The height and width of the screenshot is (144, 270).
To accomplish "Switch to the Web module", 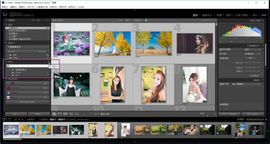I will click(264, 15).
